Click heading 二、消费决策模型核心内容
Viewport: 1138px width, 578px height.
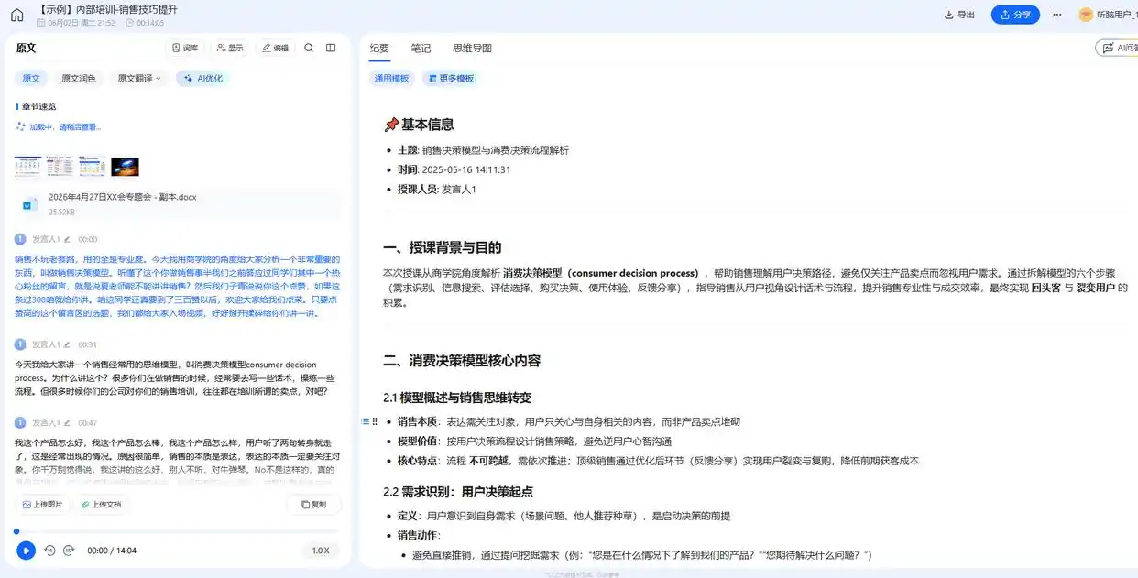point(462,361)
